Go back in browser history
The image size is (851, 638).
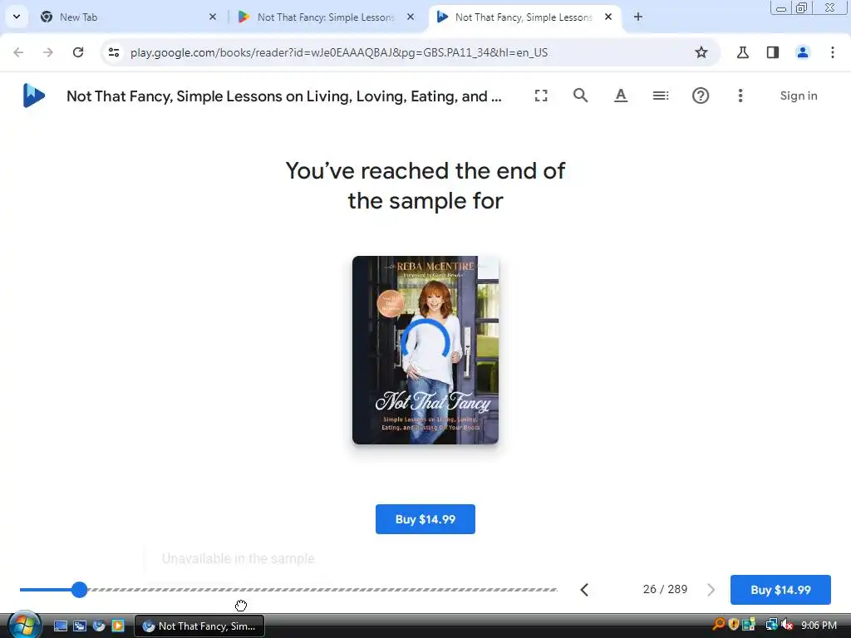[x=18, y=52]
